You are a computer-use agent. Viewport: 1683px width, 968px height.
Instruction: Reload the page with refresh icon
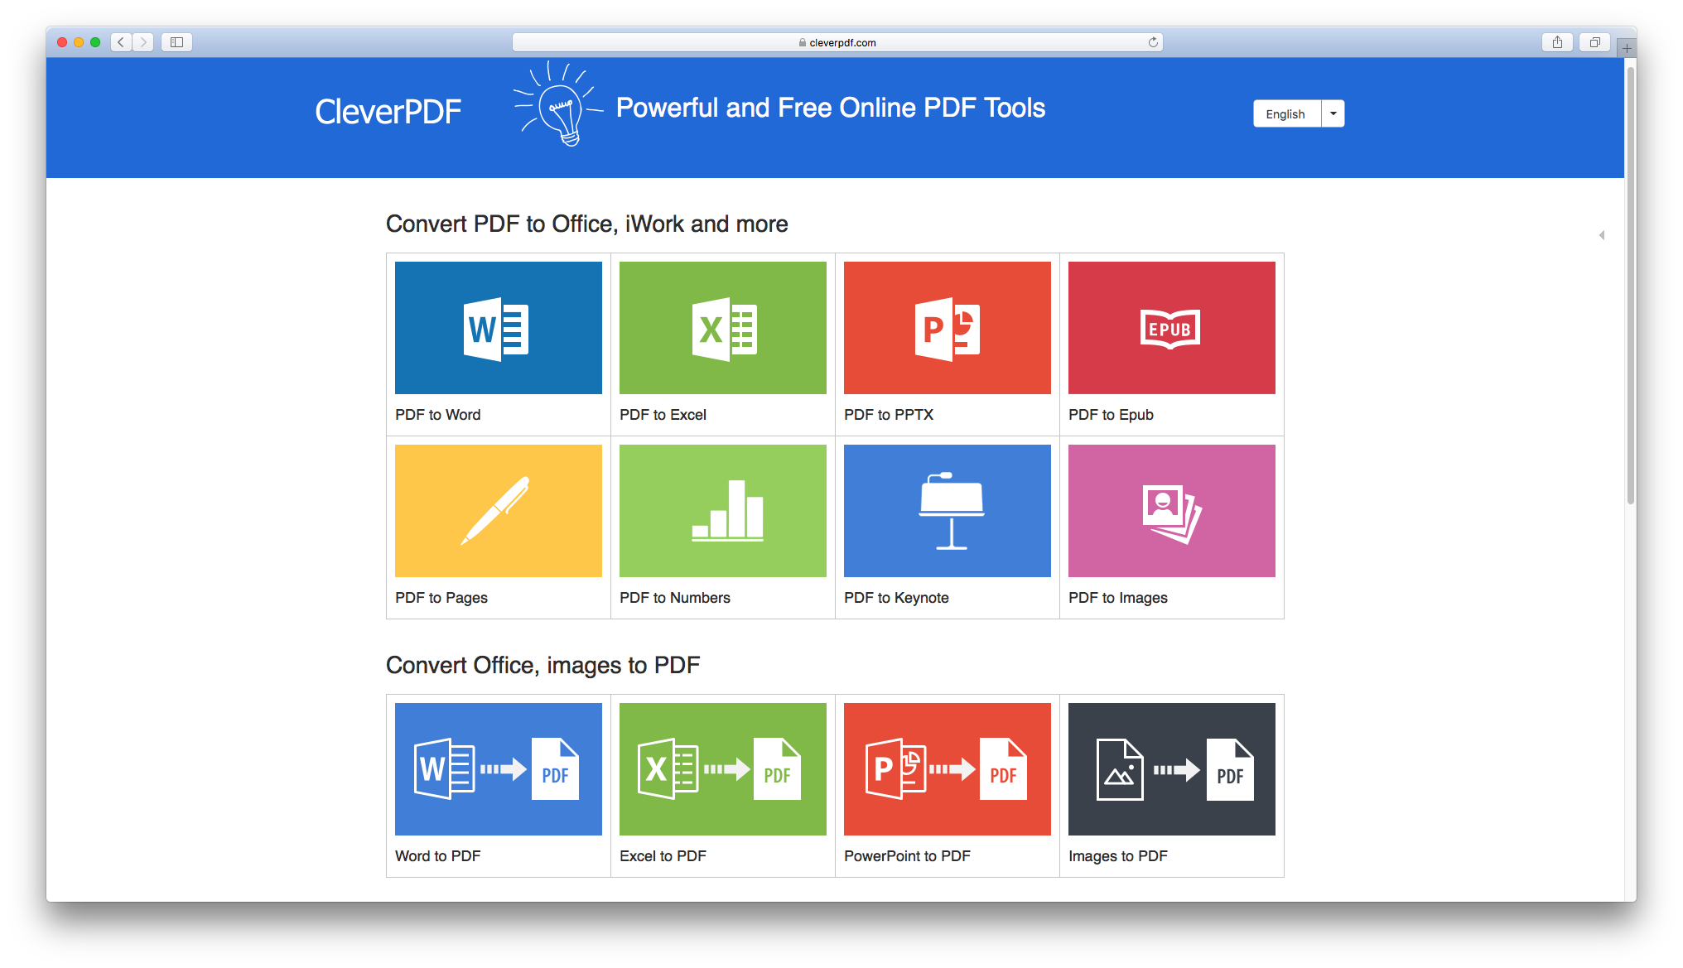[x=1152, y=42]
